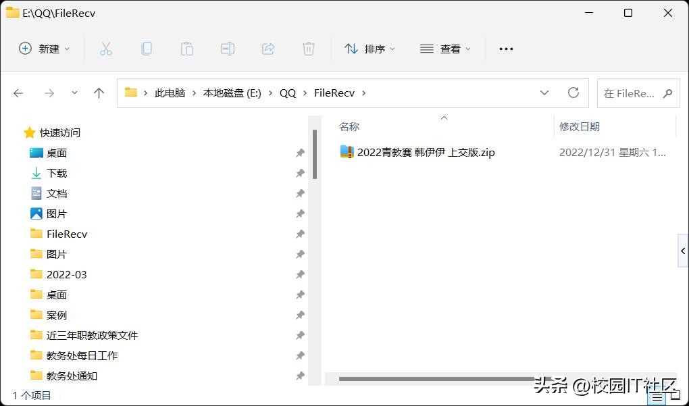689x406 pixels.
Task: Click the Back navigation arrow
Action: tap(18, 93)
